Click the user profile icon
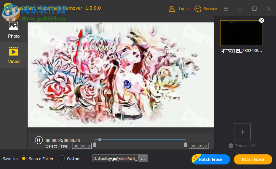 click(x=172, y=9)
